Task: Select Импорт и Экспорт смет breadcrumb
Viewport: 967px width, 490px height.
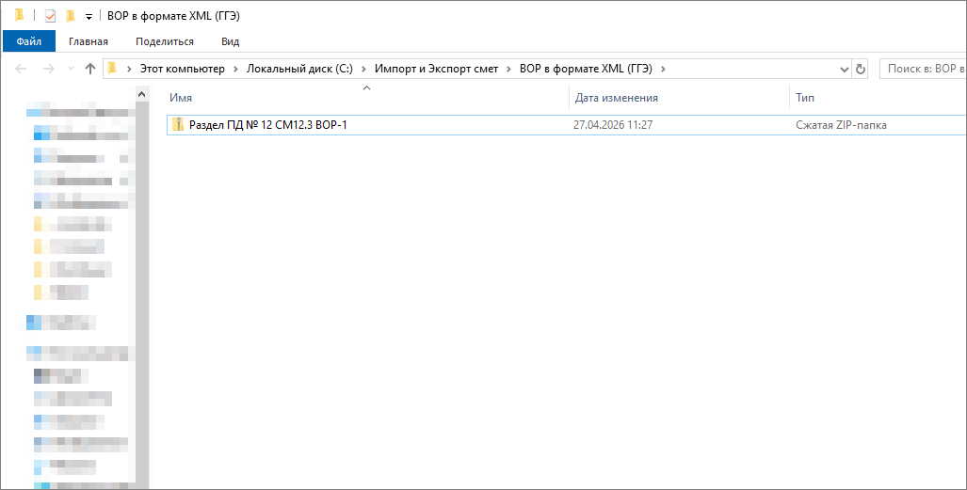Action: pos(437,69)
